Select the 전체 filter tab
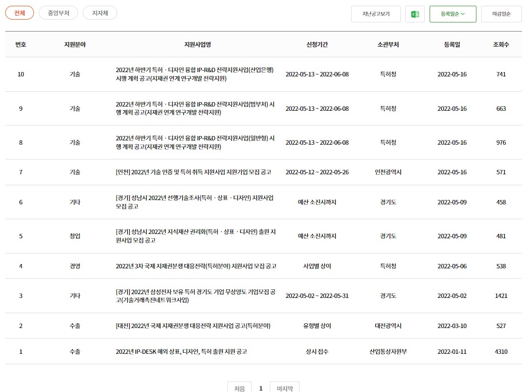The image size is (531, 392). (20, 13)
